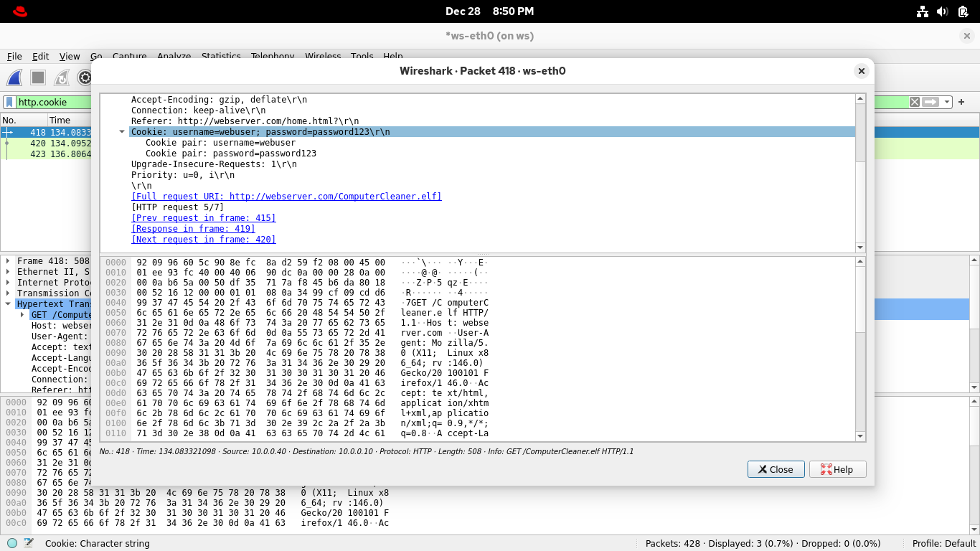Click the Close button in packet dialog
980x551 pixels.
[x=776, y=469]
